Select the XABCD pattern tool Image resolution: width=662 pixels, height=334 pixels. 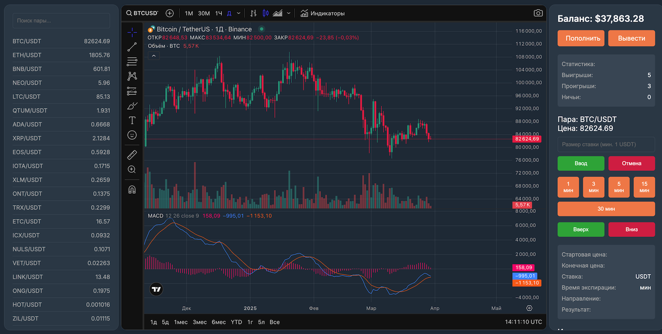132,76
